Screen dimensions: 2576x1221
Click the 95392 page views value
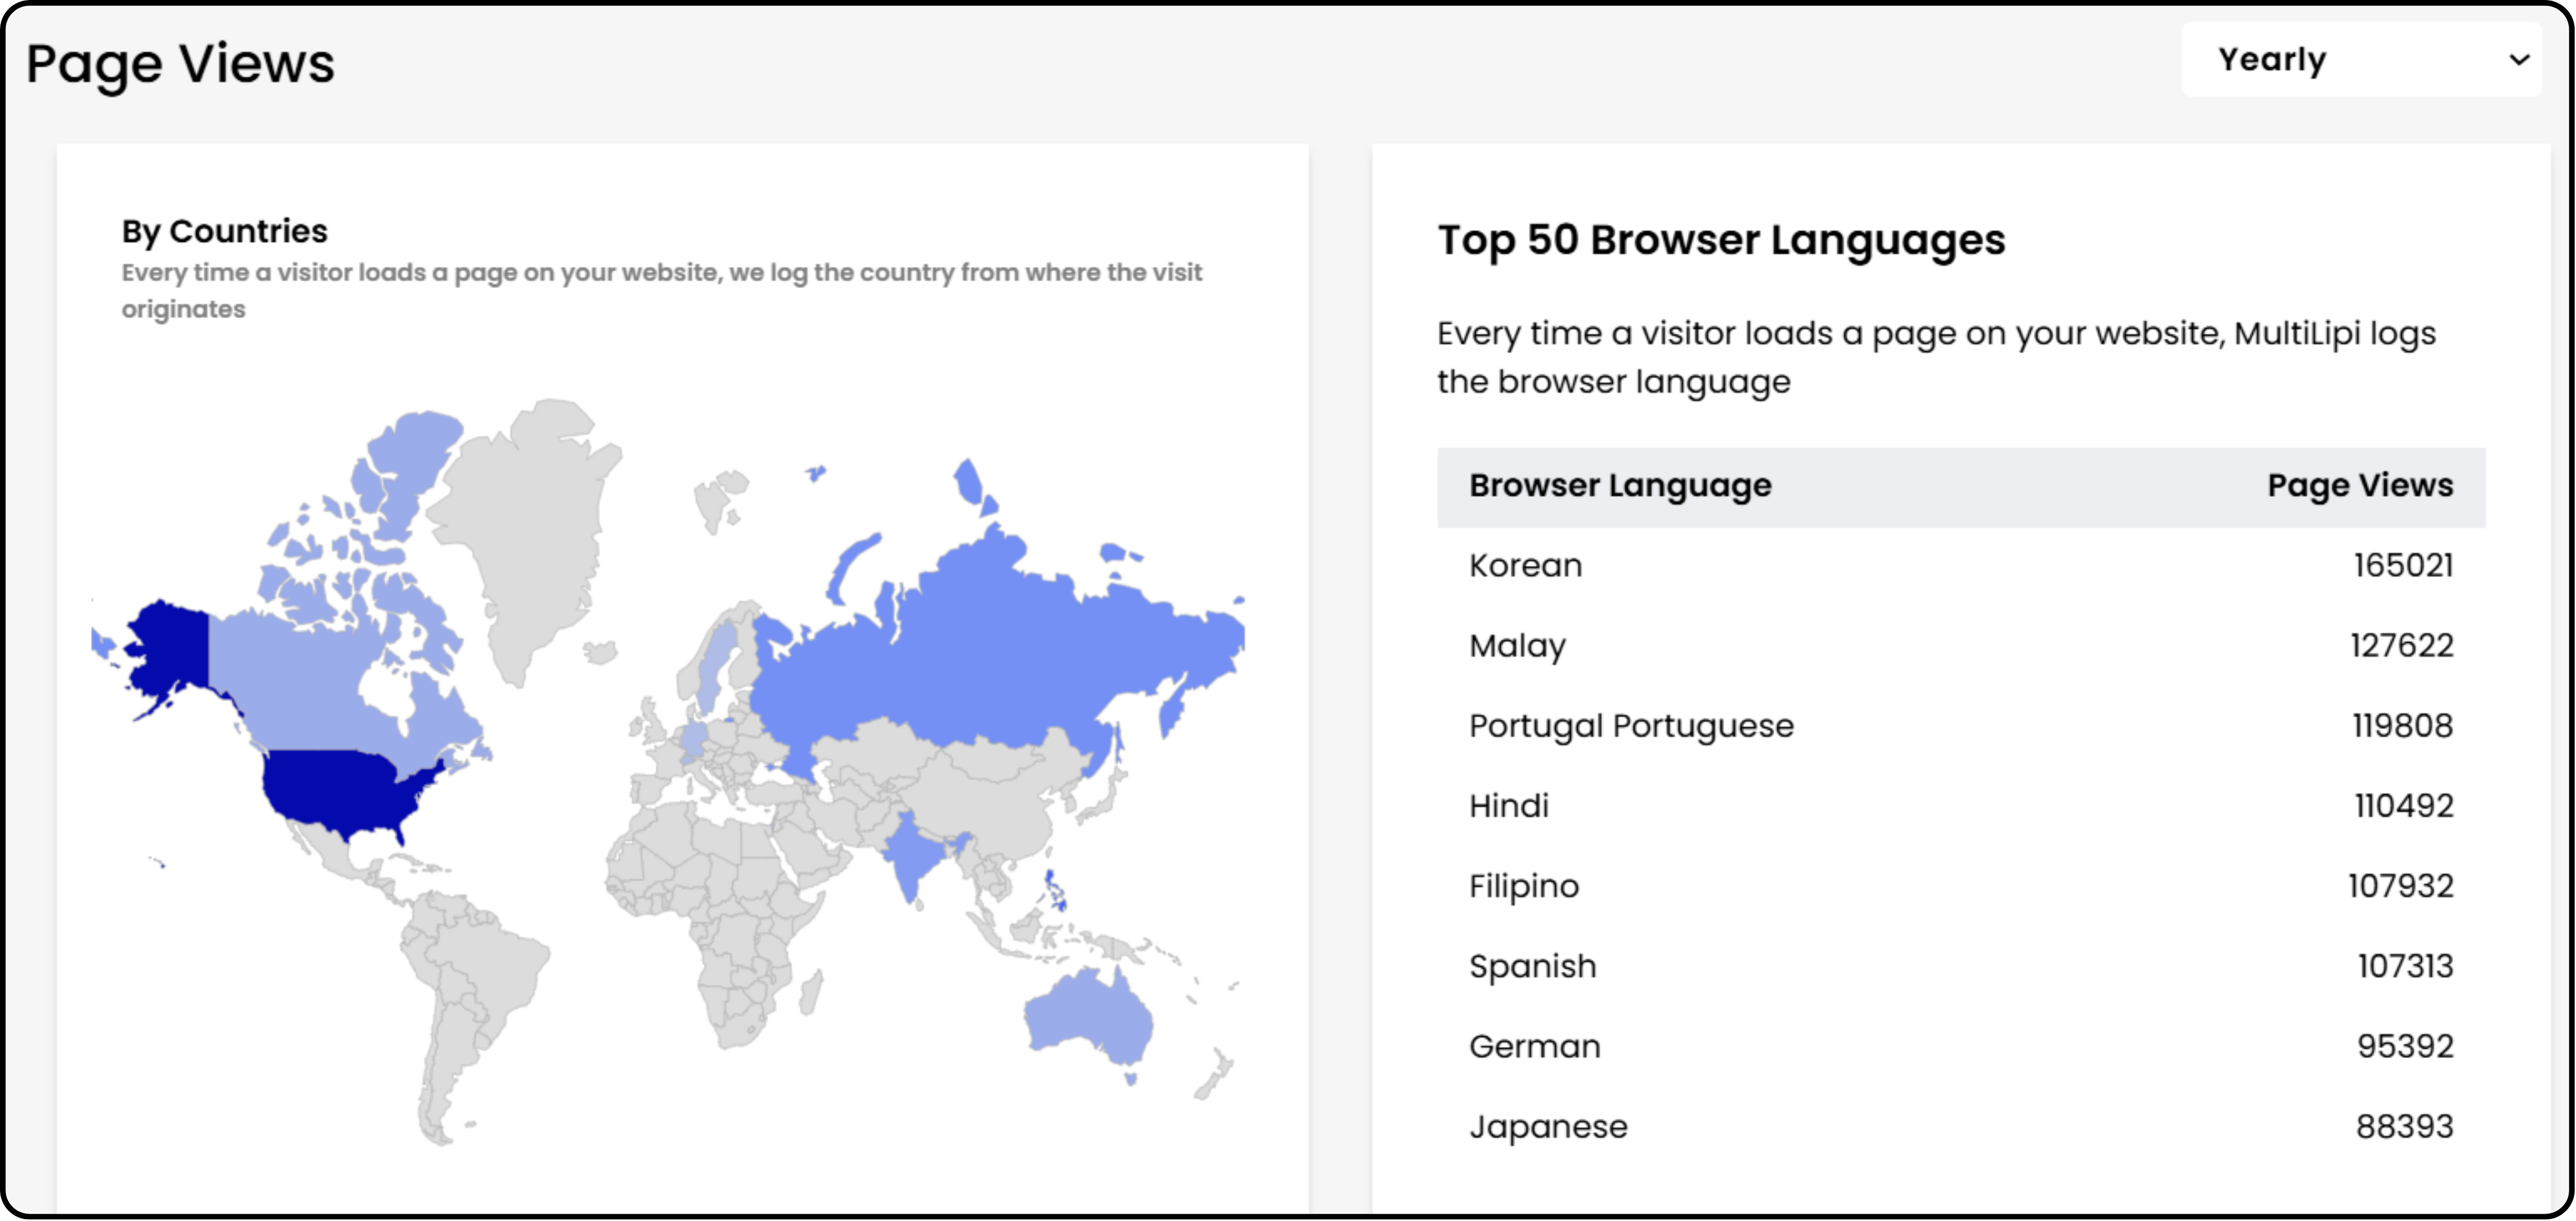[2405, 1046]
